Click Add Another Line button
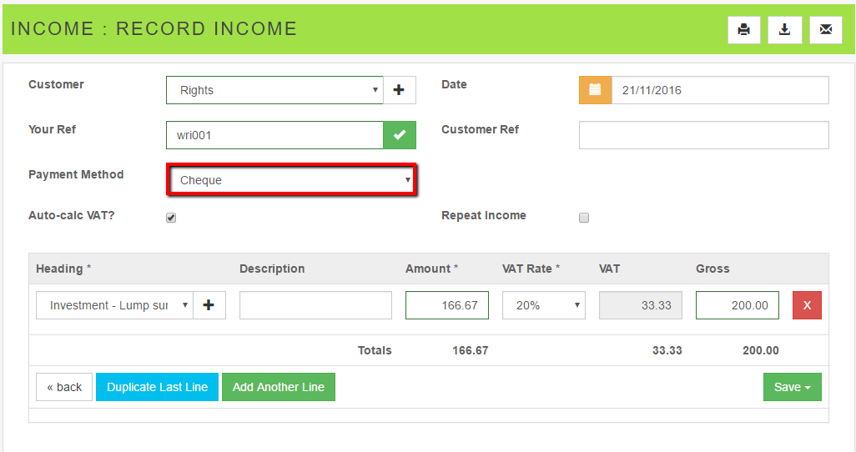The height and width of the screenshot is (452, 856). coord(278,387)
